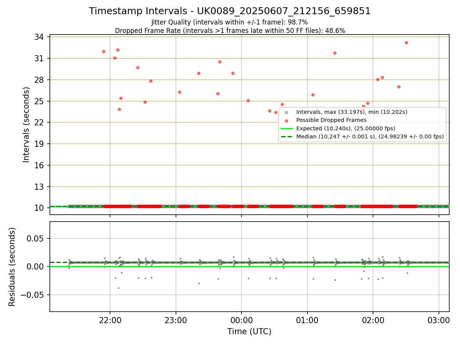The height and width of the screenshot is (345, 460).
Task: Click the x-axis tick label '01:00'
Action: pyautogui.click(x=307, y=320)
